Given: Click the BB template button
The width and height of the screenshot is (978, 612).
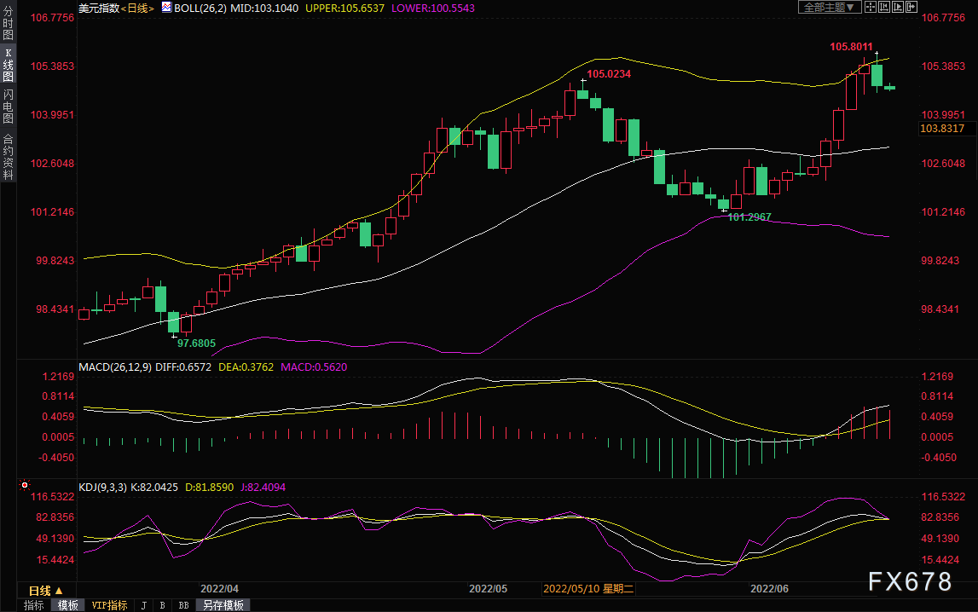Looking at the screenshot, I should (183, 605).
